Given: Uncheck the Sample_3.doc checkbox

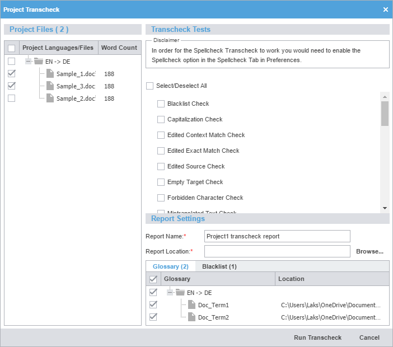Looking at the screenshot, I should coord(12,86).
